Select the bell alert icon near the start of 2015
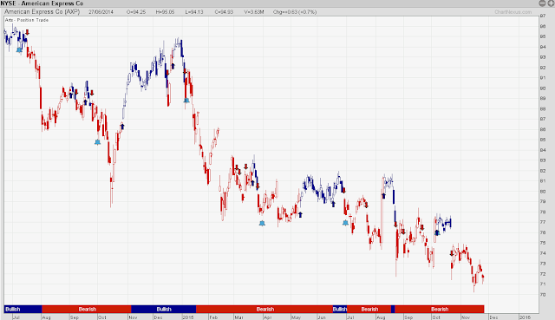Screen dimensions: 555x320 pyautogui.click(x=186, y=101)
